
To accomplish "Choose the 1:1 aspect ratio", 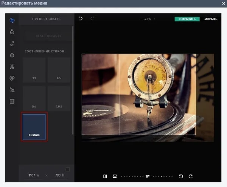I will point(34,70).
